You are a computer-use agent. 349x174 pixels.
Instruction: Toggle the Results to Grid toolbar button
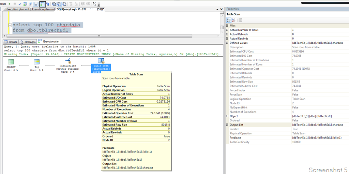pyautogui.click(x=59, y=4)
